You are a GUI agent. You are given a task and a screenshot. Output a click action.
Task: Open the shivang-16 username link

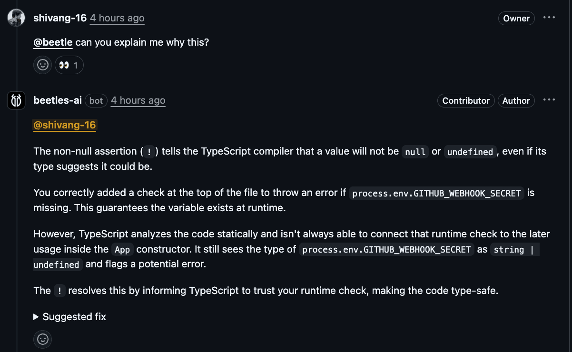tap(60, 18)
